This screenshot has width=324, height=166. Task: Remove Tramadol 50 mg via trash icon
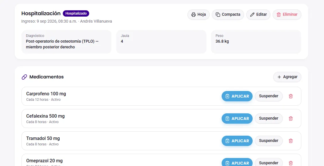coord(290,141)
